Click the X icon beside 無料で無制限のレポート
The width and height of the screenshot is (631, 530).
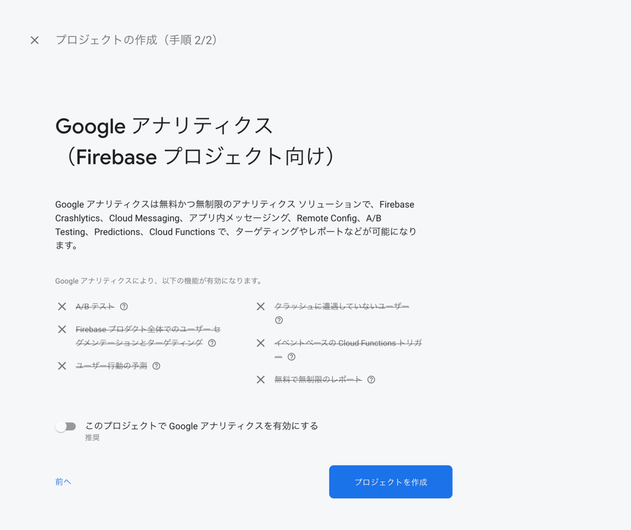[x=260, y=379]
